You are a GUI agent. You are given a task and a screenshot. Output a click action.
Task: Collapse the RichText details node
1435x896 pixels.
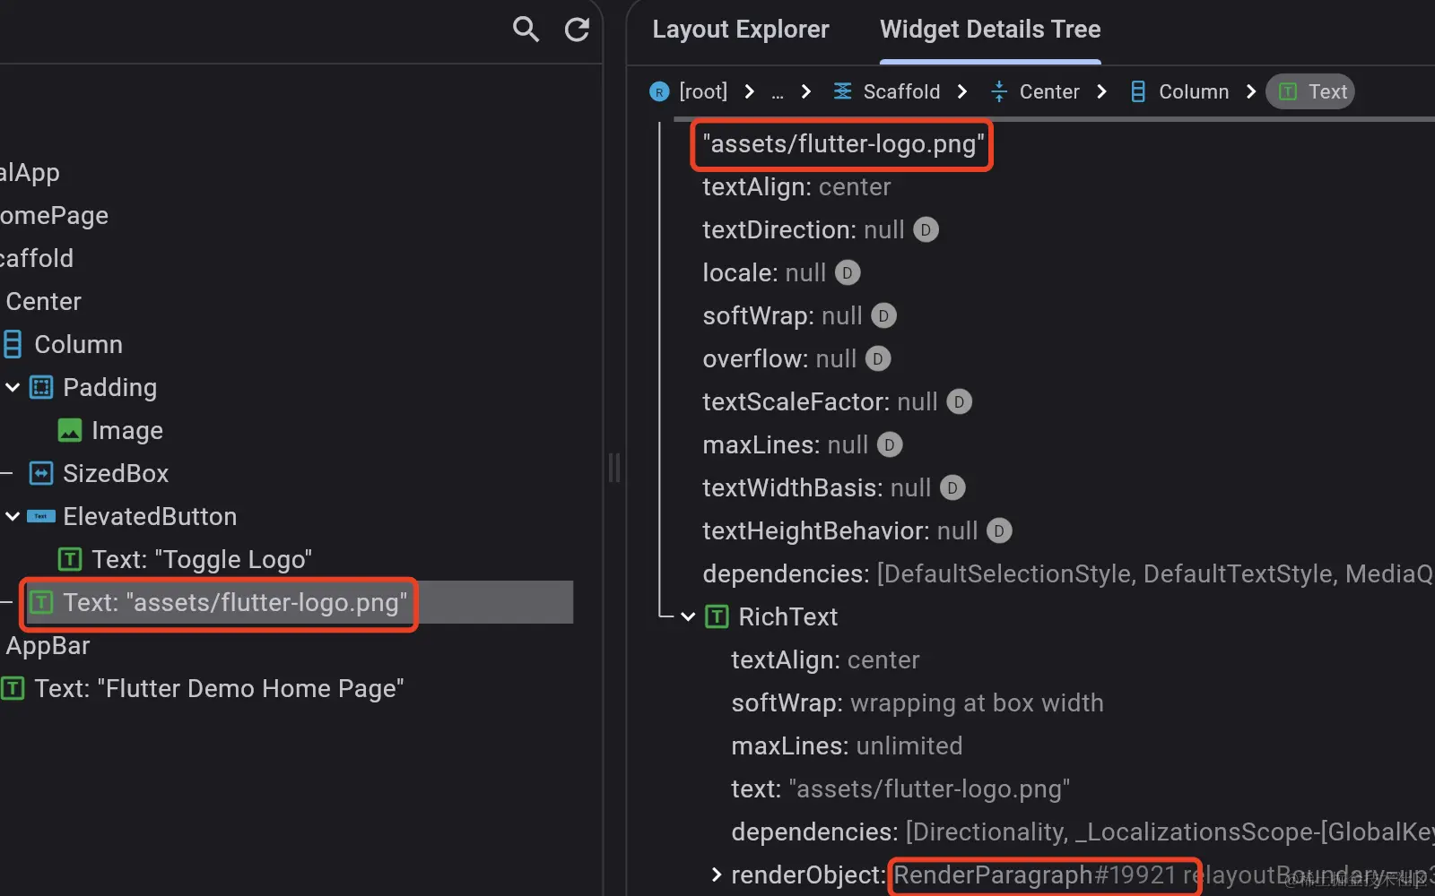688,617
